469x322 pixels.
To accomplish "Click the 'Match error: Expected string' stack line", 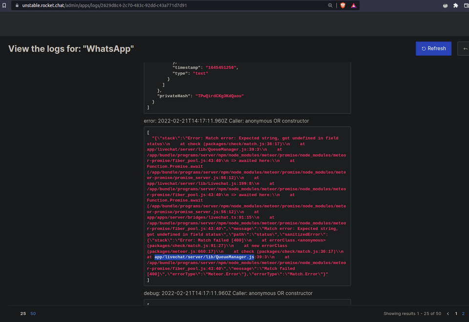I will point(245,138).
